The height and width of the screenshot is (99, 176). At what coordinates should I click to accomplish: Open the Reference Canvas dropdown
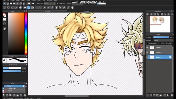tap(50, 4)
